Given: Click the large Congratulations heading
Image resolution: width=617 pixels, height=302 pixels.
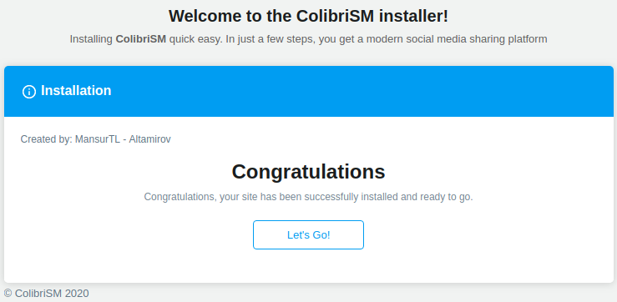Looking at the screenshot, I should (x=308, y=172).
